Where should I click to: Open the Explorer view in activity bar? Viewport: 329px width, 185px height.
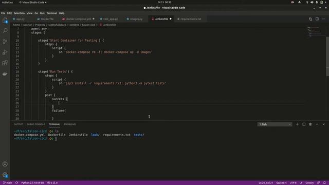(5, 21)
